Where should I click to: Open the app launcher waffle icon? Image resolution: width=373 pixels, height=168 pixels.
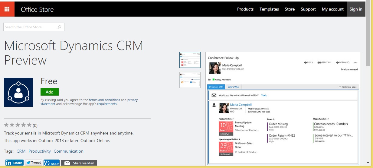coord(7,9)
